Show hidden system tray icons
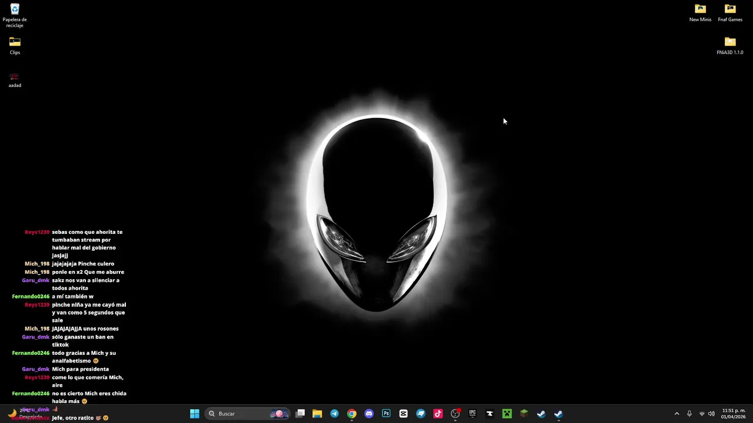The image size is (753, 423). [677, 414]
